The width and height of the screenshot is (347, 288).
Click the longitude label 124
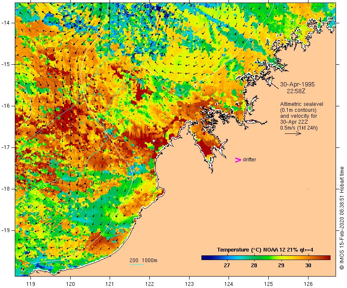[x=229, y=284]
